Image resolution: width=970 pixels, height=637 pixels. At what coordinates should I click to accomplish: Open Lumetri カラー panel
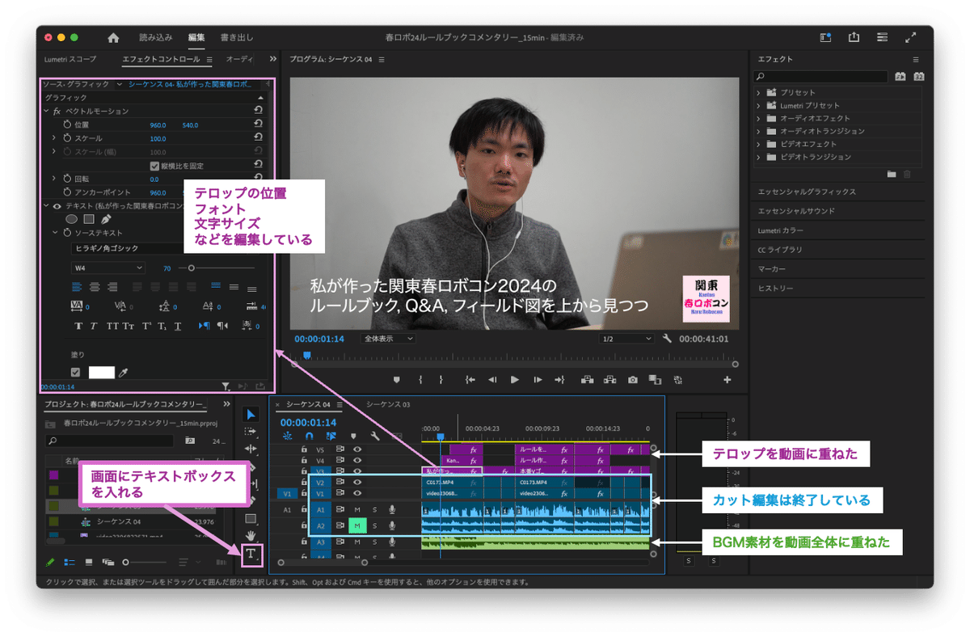pos(780,230)
